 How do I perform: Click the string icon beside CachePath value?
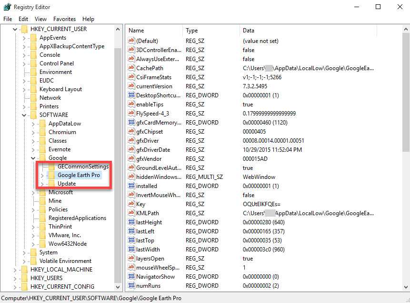coord(132,68)
